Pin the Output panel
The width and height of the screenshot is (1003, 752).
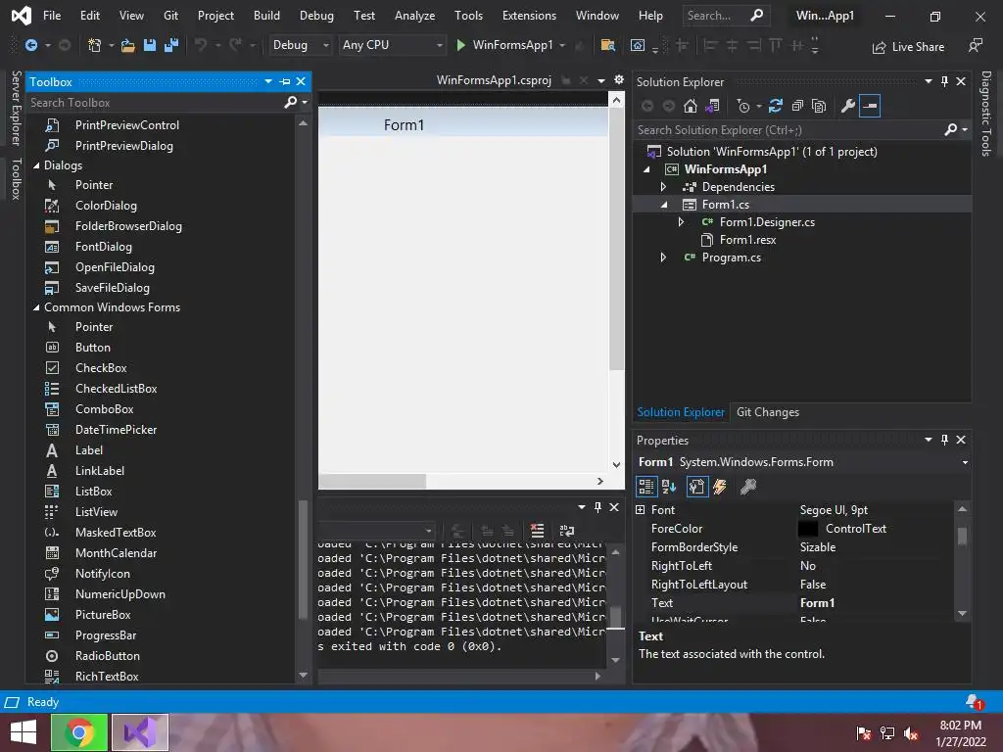(597, 507)
